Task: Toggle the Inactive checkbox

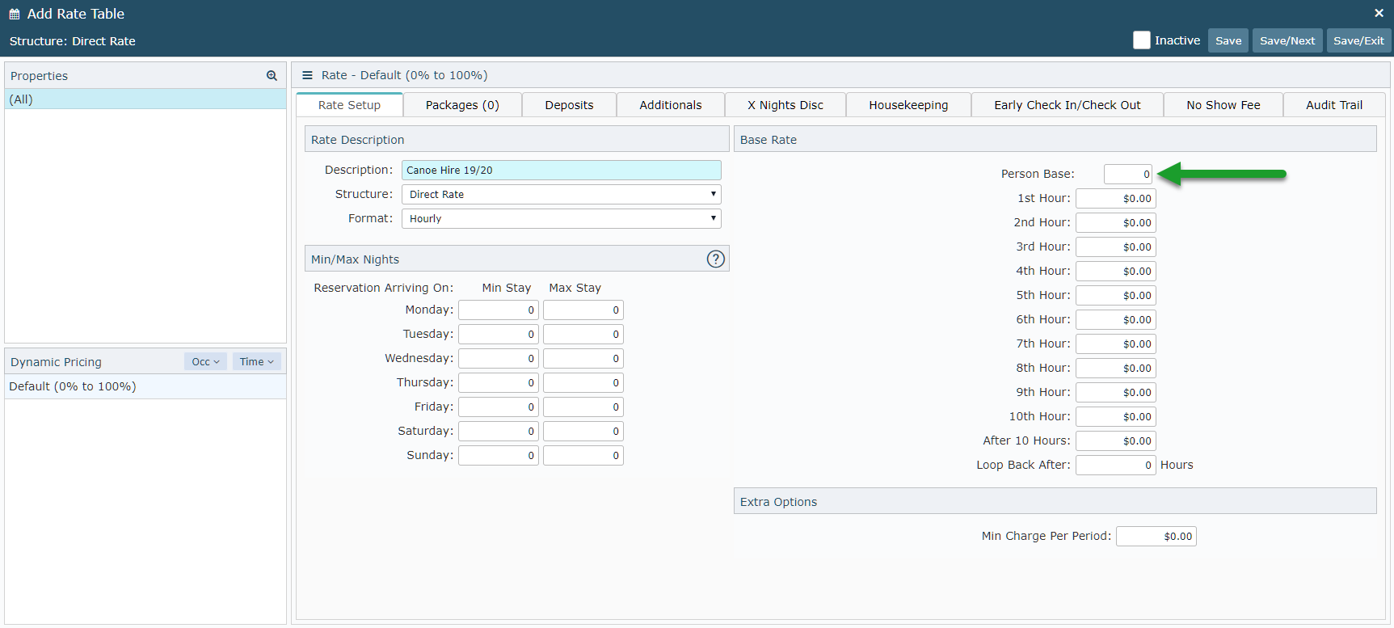Action: 1141,40
